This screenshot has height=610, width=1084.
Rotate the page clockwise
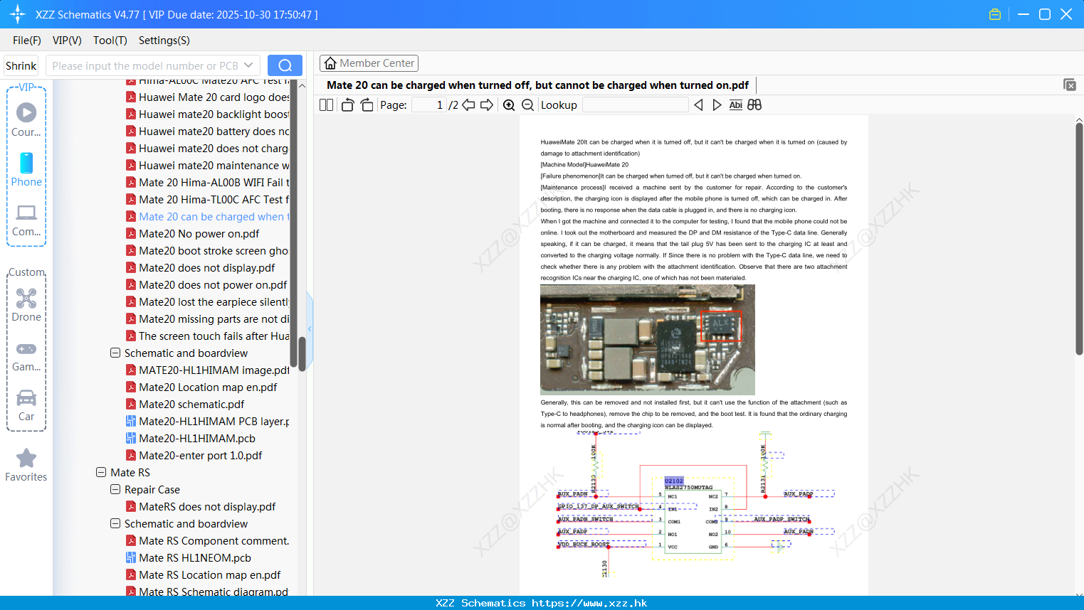pos(367,105)
